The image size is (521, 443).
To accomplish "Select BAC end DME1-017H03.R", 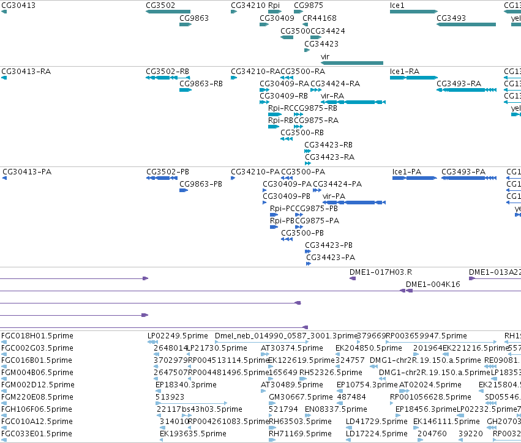I will [x=381, y=272].
